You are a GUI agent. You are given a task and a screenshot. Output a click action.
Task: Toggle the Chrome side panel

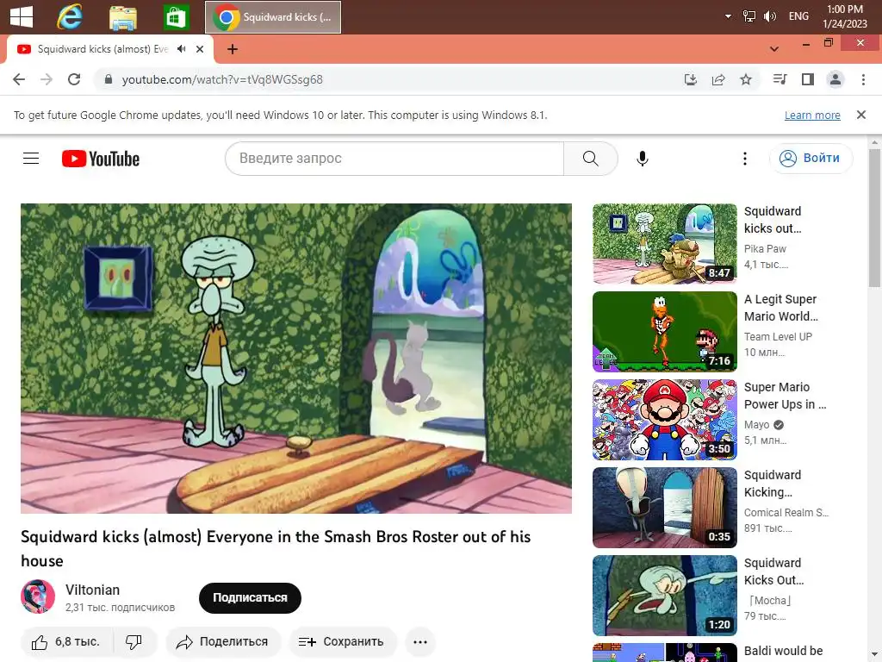[808, 79]
